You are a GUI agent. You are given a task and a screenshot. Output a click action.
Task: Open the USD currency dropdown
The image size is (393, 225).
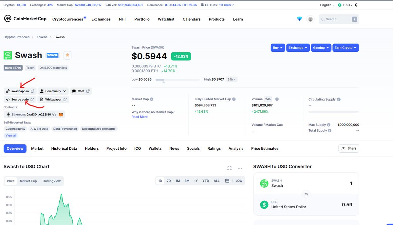click(x=345, y=5)
